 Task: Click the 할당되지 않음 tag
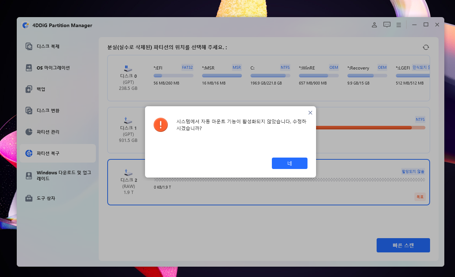click(x=413, y=171)
